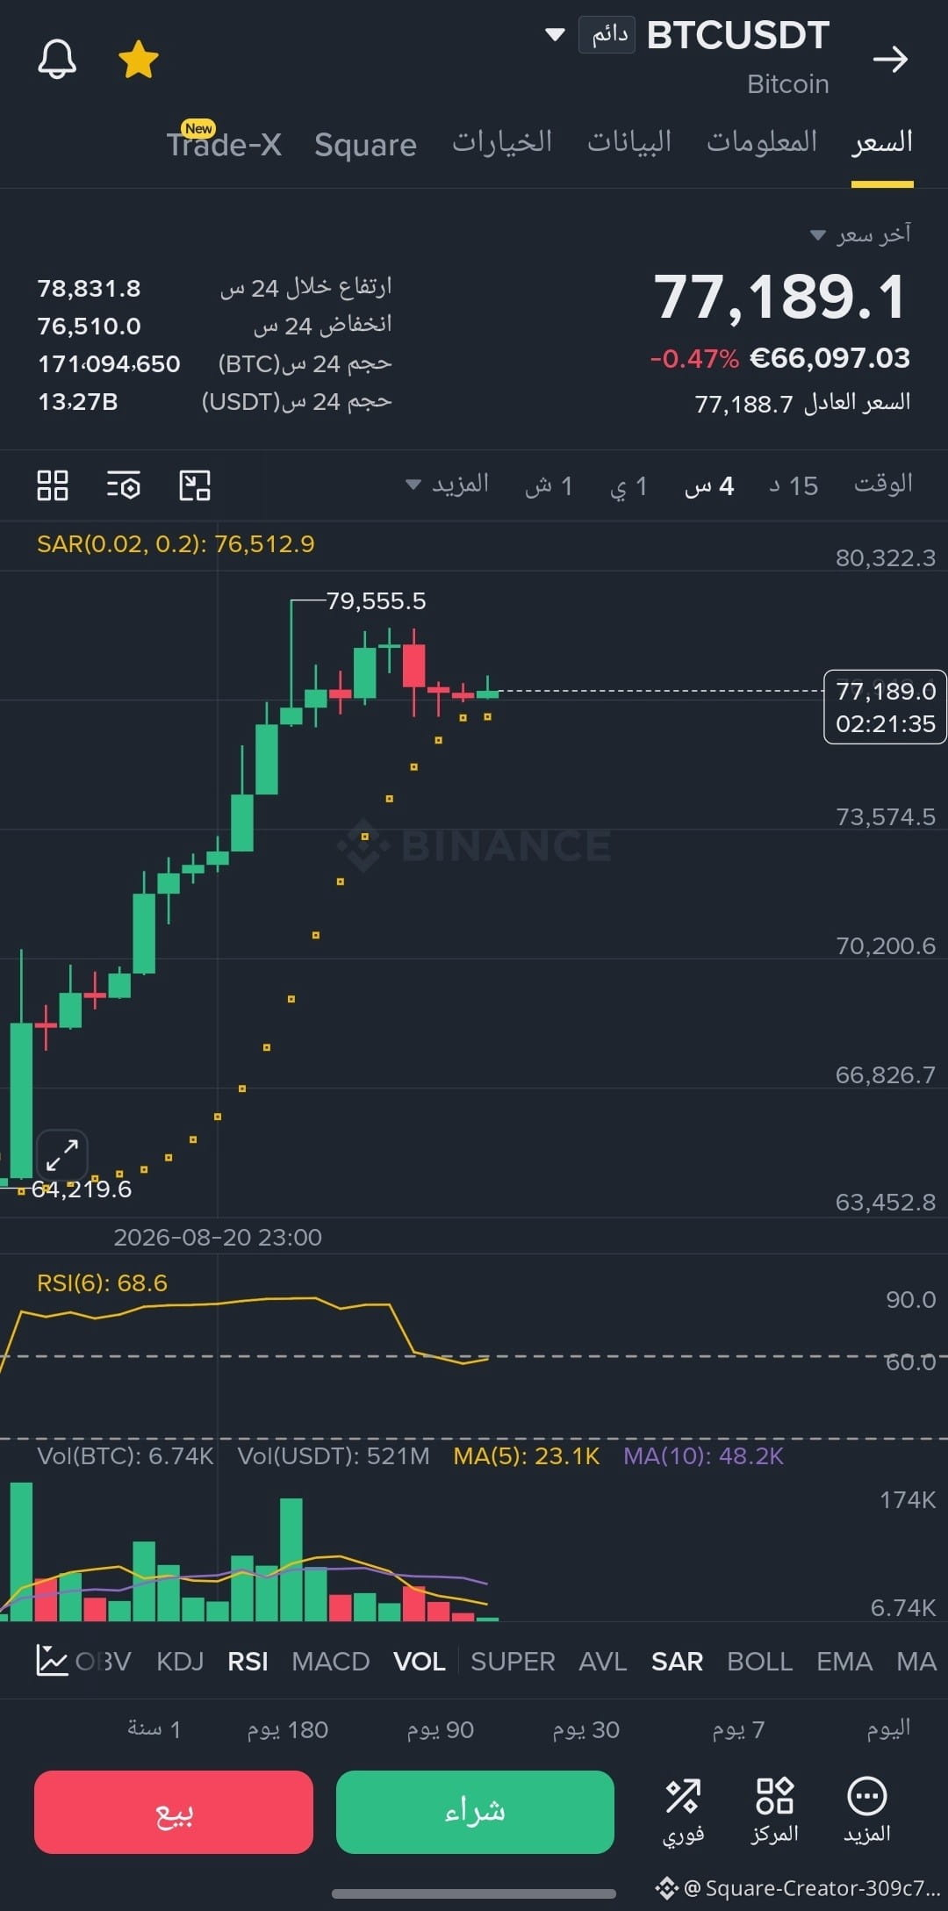Toggle the KDJ indicator
The height and width of the screenshot is (1911, 948).
click(x=180, y=1662)
